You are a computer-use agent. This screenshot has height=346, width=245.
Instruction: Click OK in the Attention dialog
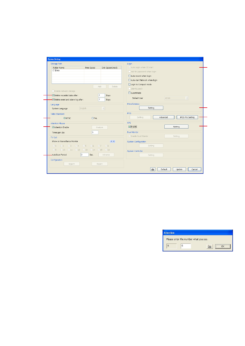(222, 246)
